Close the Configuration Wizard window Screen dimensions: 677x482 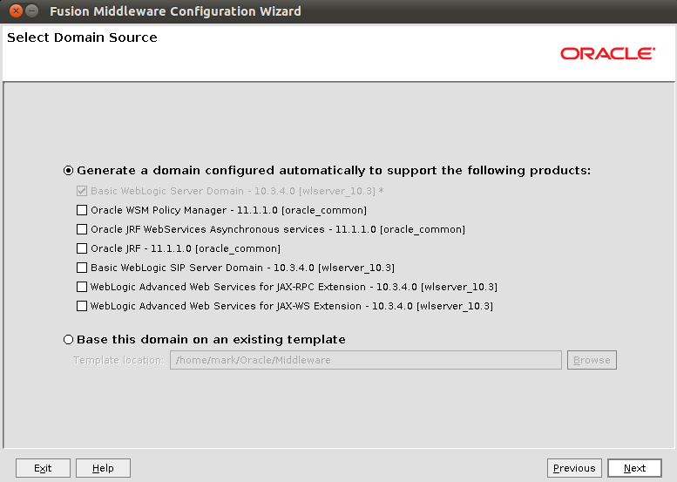pos(16,10)
